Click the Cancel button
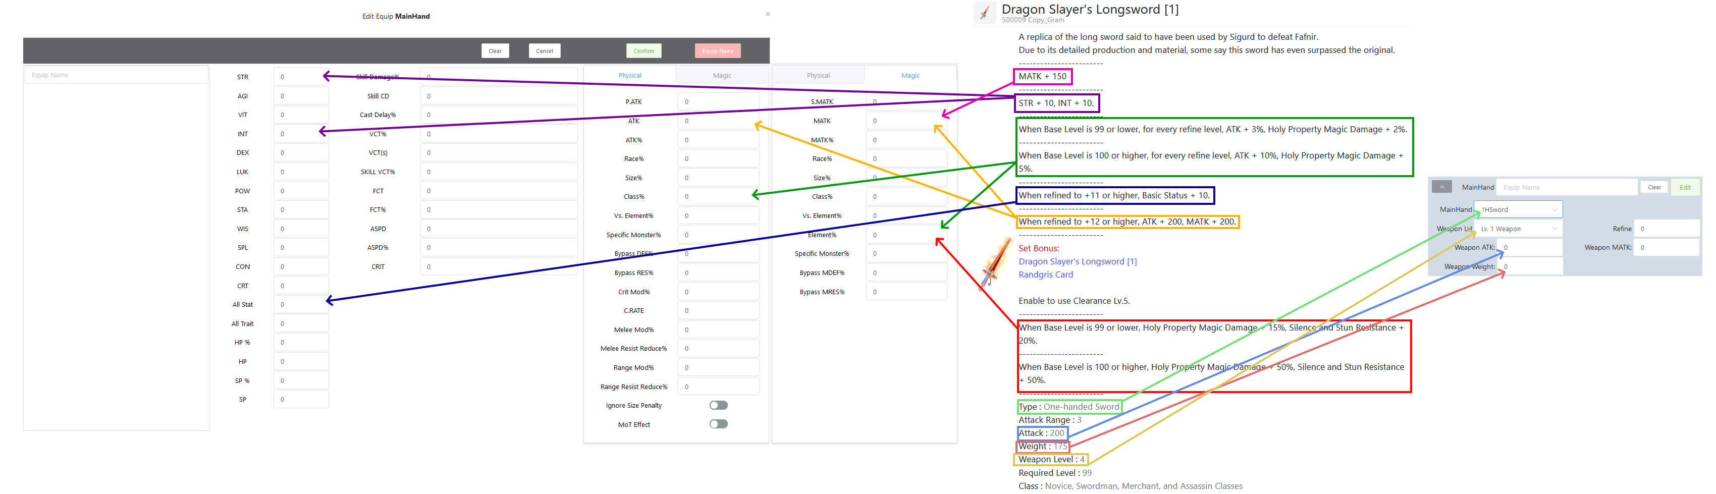The image size is (1716, 494). click(x=544, y=50)
